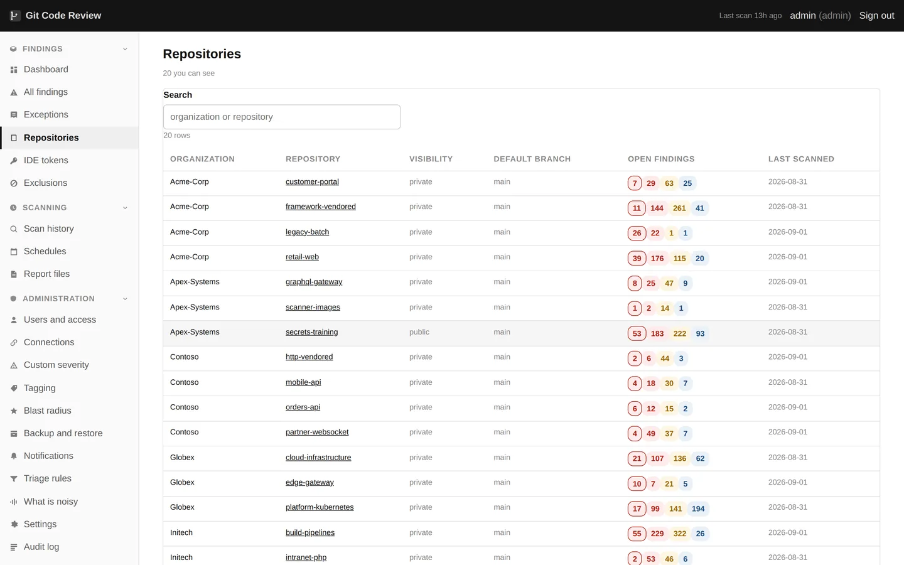The width and height of the screenshot is (904, 565).
Task: Click Sign out link
Action: [x=876, y=16]
